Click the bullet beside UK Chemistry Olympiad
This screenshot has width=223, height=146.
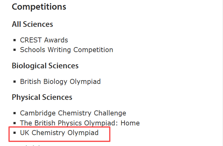tap(14, 133)
